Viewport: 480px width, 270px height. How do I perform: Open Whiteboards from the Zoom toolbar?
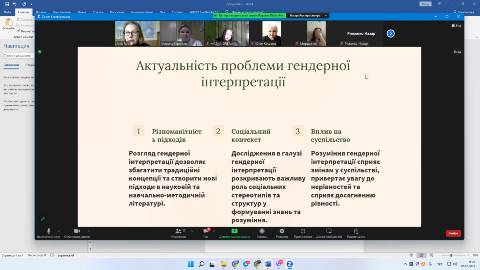click(x=329, y=231)
